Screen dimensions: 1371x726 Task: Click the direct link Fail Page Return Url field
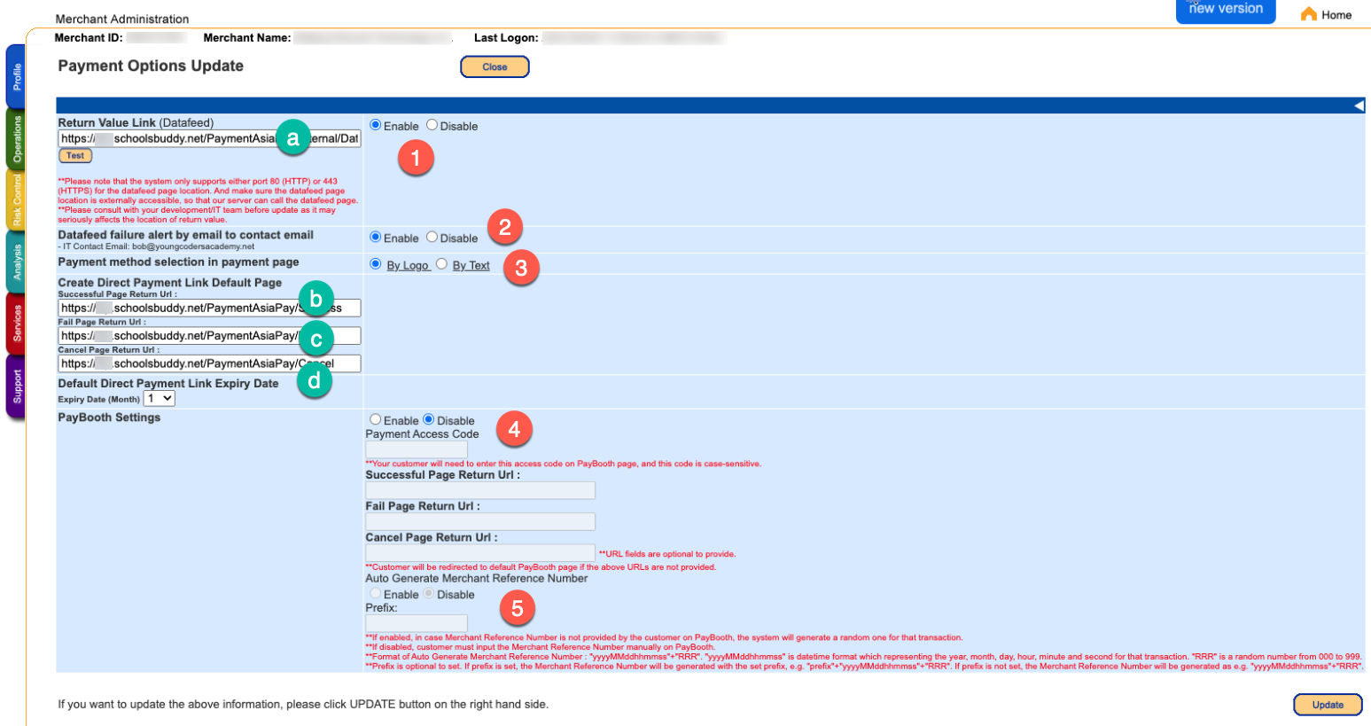click(209, 336)
